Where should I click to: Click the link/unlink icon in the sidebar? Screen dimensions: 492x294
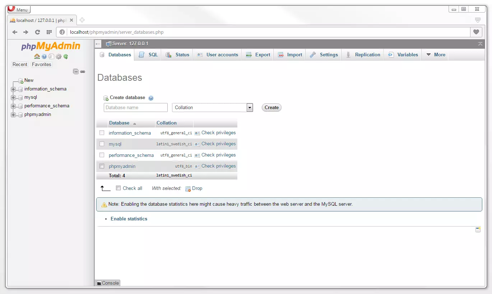83,71
